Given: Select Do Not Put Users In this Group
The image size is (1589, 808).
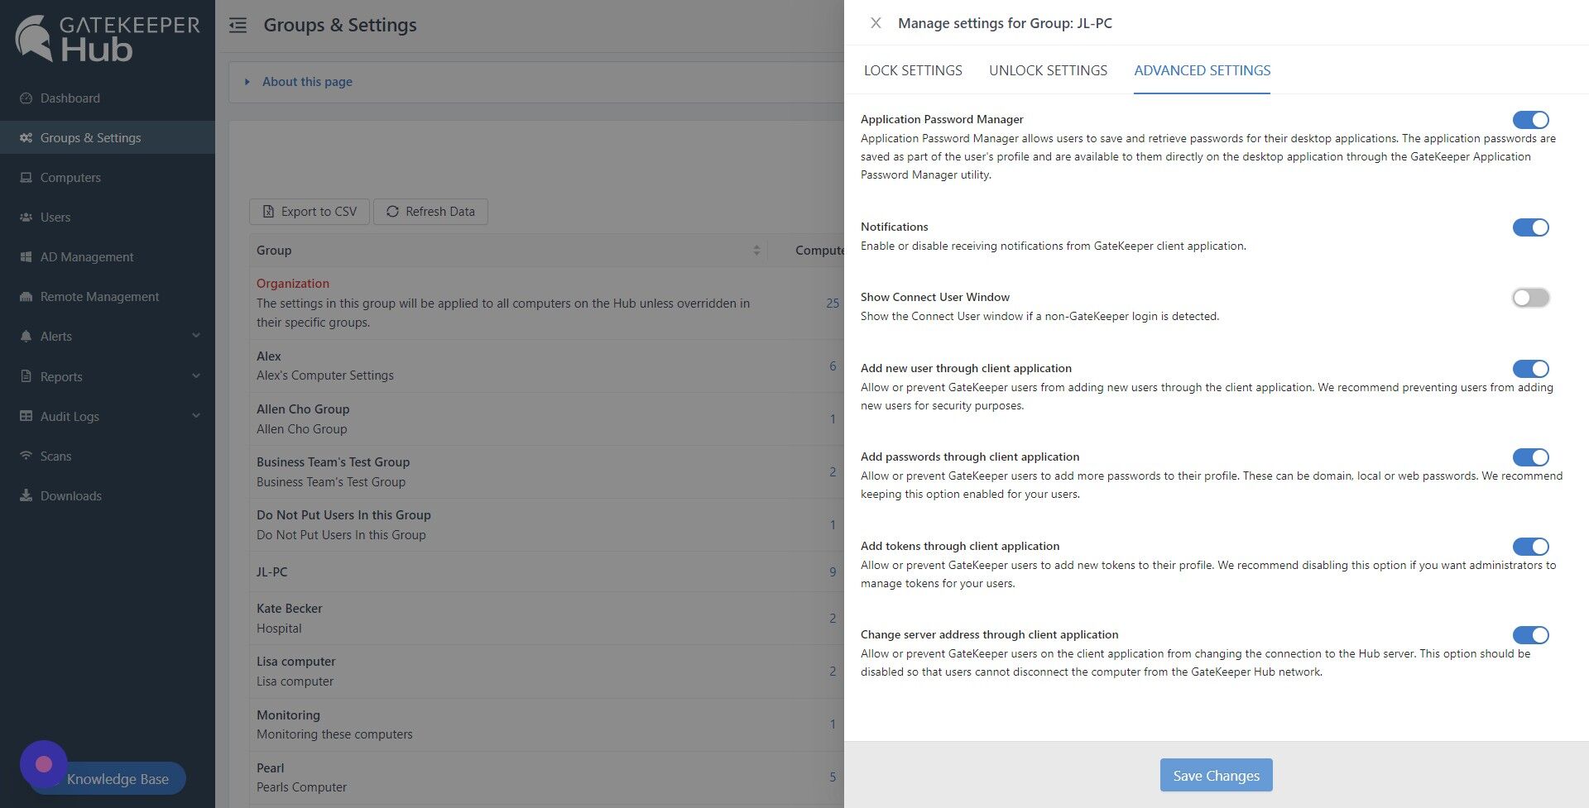Looking at the screenshot, I should click(546, 524).
